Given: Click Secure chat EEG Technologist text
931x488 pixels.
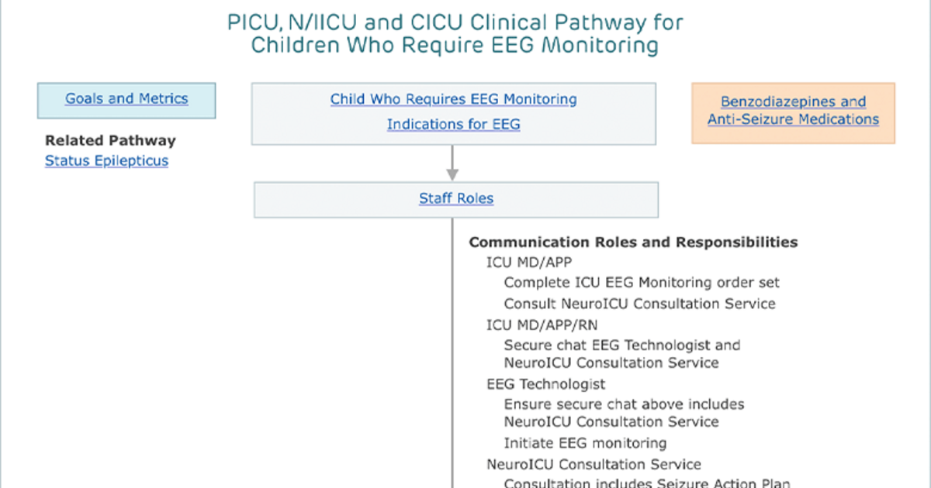Looking at the screenshot, I should pos(622,345).
